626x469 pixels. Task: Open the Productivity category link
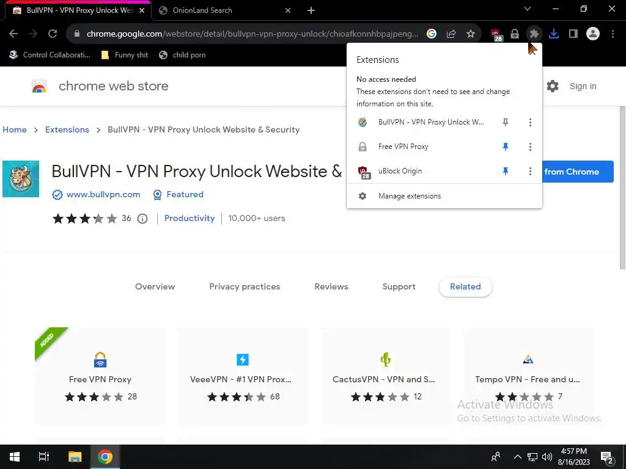point(190,219)
